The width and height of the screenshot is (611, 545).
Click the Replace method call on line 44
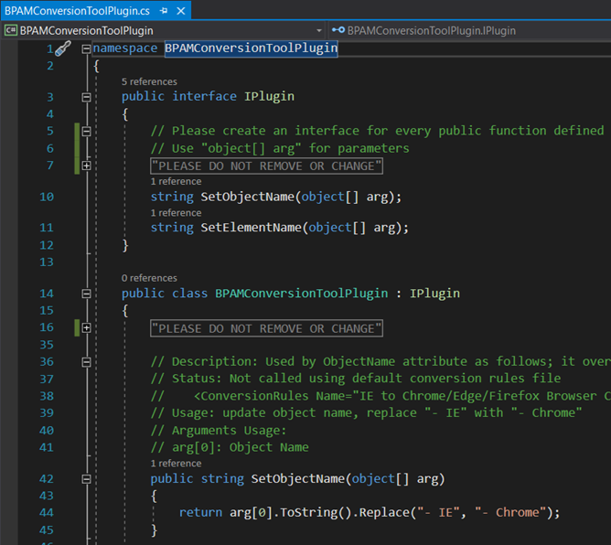coord(384,512)
